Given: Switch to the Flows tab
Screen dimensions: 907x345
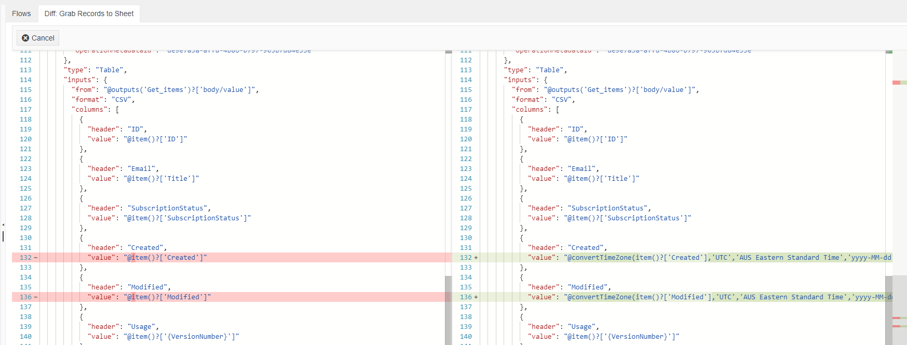Looking at the screenshot, I should coord(21,14).
